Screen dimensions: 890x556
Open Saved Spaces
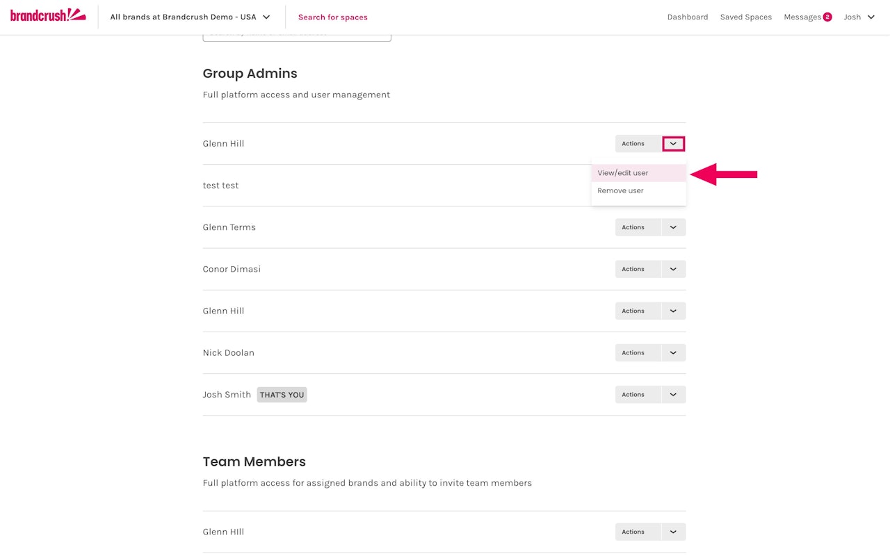[x=745, y=17]
